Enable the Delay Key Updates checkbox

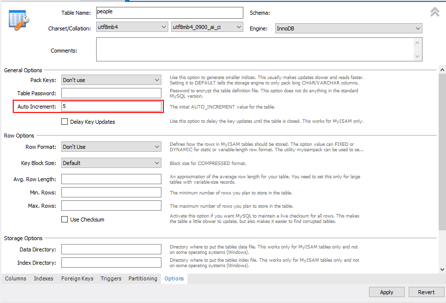64,121
